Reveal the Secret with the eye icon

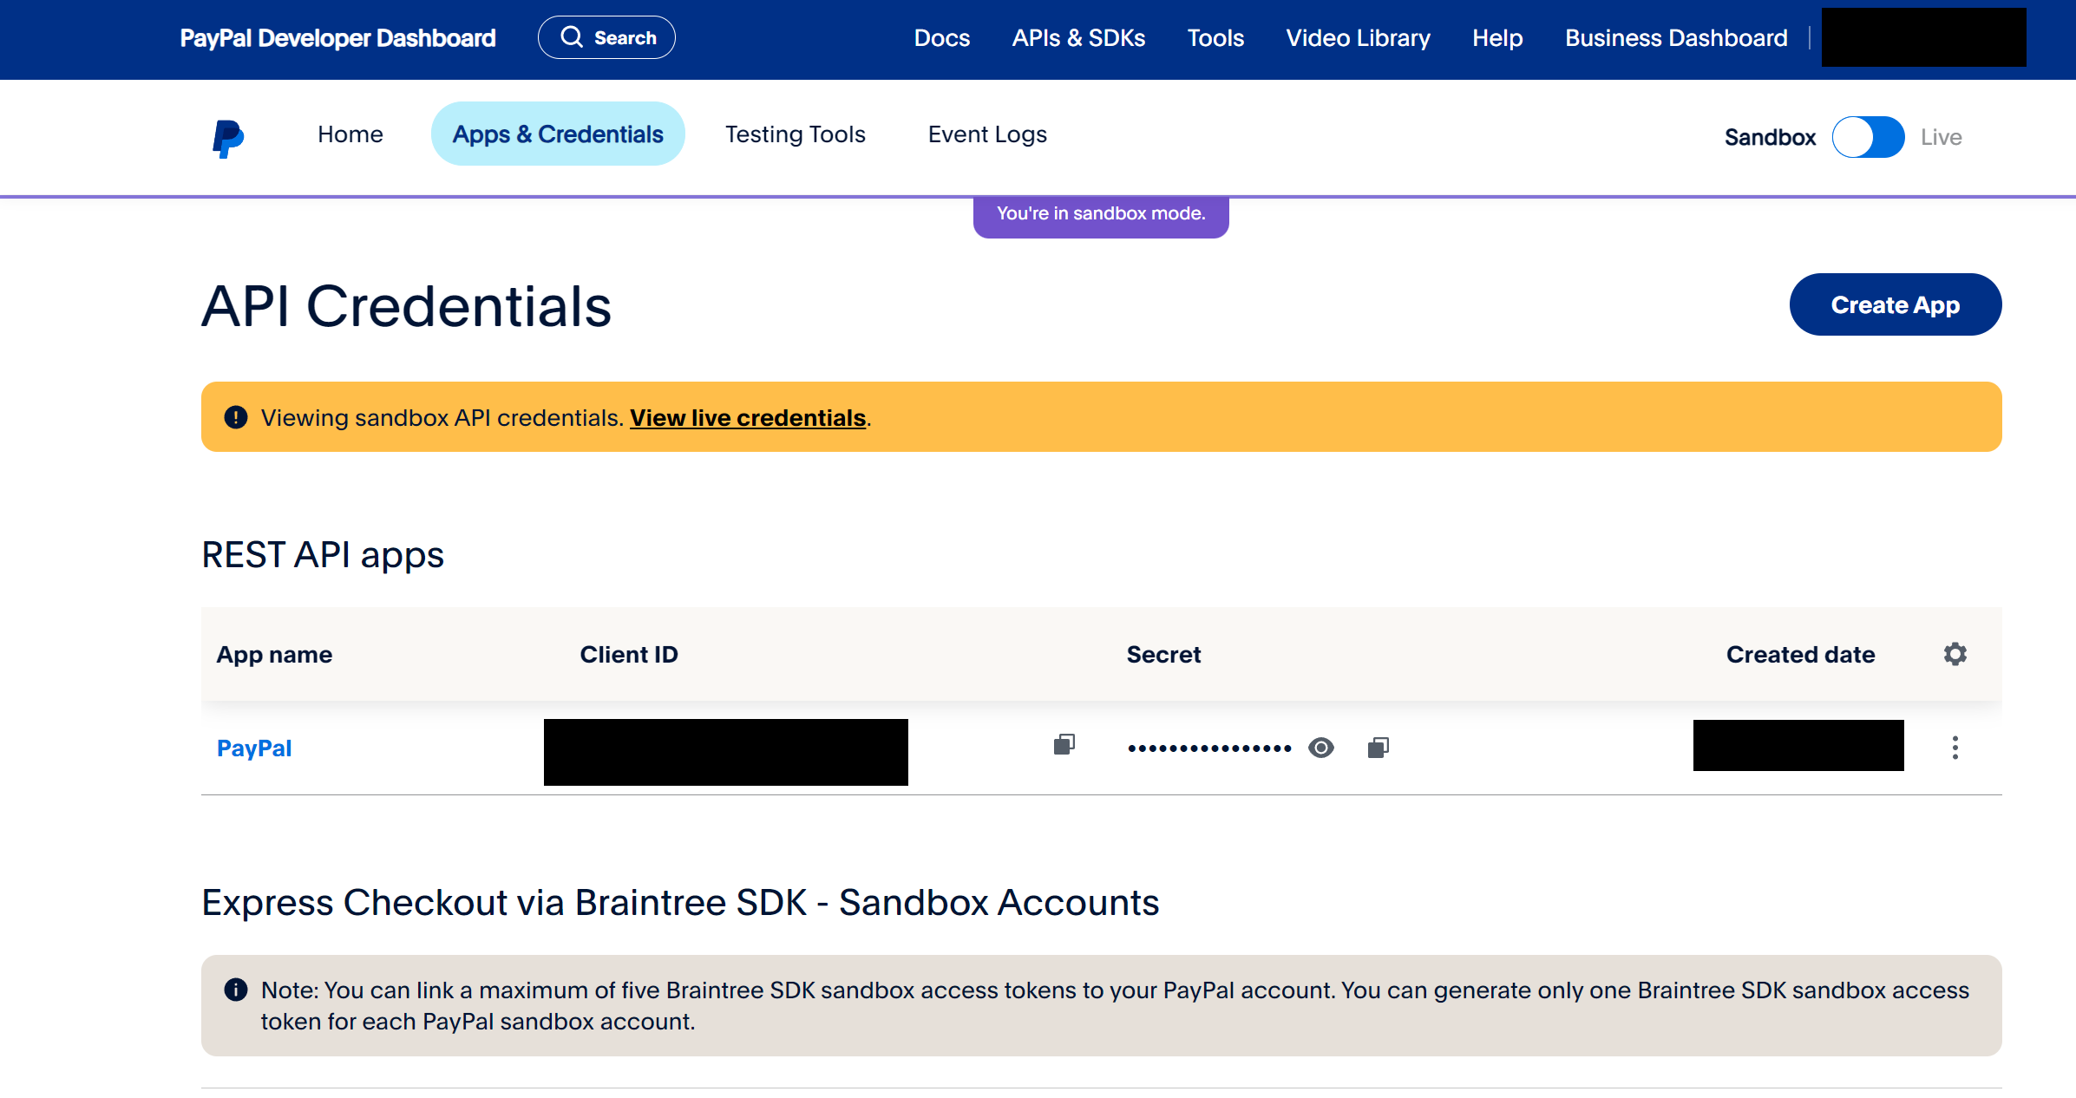click(1320, 748)
